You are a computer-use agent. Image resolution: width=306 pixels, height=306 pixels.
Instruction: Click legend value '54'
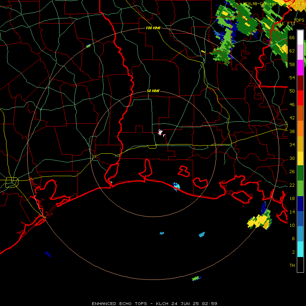point(292,78)
